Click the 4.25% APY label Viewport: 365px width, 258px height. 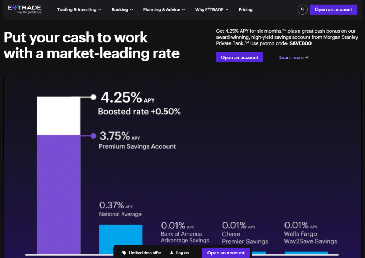coord(128,97)
